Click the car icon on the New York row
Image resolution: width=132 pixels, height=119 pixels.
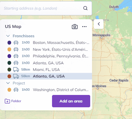(x=16, y=49)
